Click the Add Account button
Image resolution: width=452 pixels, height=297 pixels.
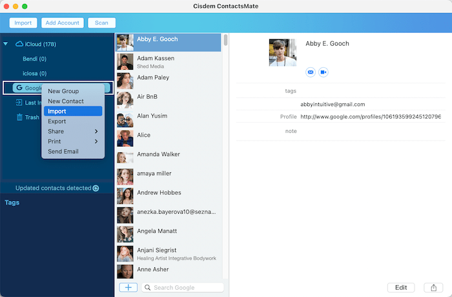tap(62, 23)
